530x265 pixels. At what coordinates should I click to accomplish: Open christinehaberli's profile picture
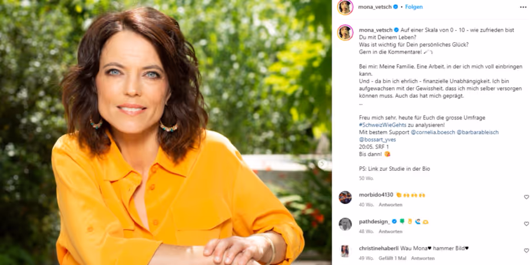pos(345,251)
